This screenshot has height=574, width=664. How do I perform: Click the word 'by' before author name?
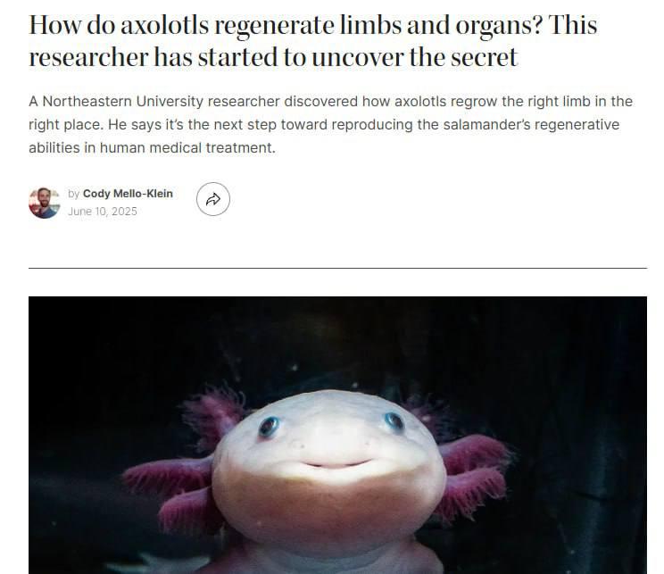click(73, 194)
